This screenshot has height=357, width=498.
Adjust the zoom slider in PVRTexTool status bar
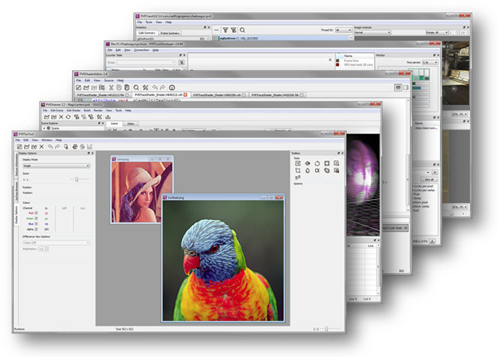tap(326, 329)
